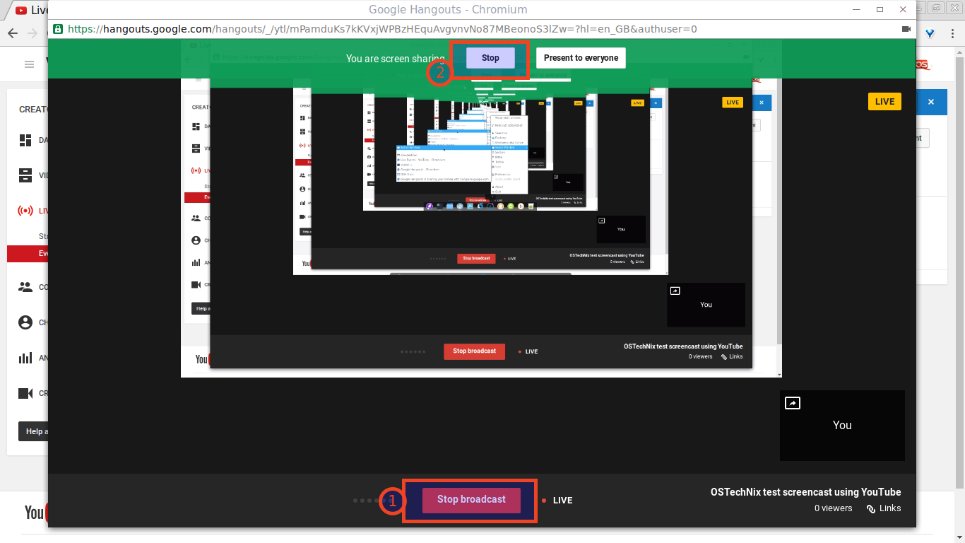The image size is (965, 543).
Task: Click the blue funnel extension icon in YouTube window toolbar
Action: pos(931,33)
